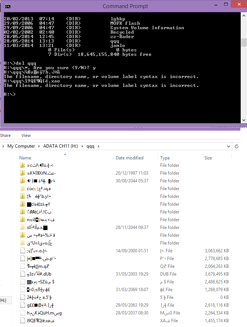This screenshot has width=247, height=327.
Task: Click folder icon dated 28/11/2044
Action: (22, 227)
